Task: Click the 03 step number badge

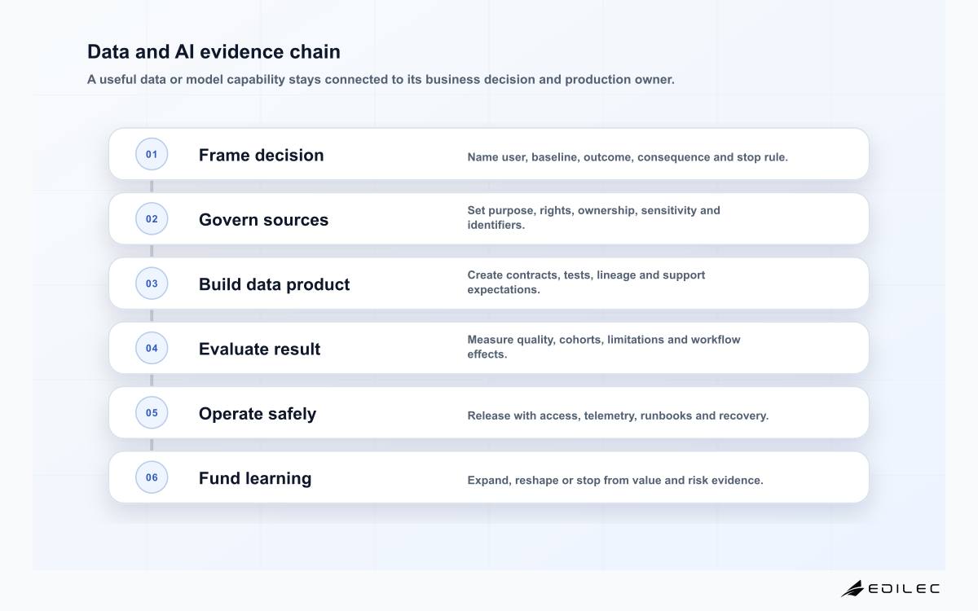Action: pos(152,284)
